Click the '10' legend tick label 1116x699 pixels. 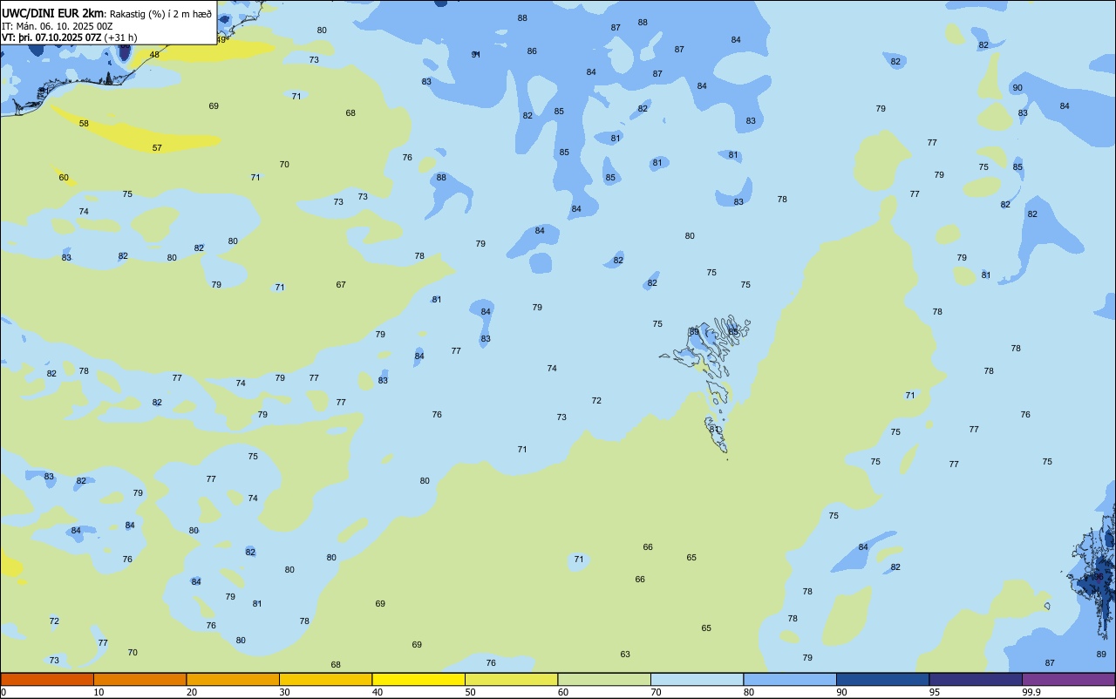[x=99, y=692]
